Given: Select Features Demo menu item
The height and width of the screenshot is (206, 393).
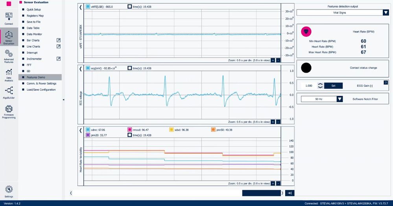Looking at the screenshot, I should coord(40,77).
